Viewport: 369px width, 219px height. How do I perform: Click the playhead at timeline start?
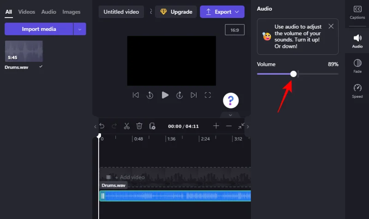point(99,136)
